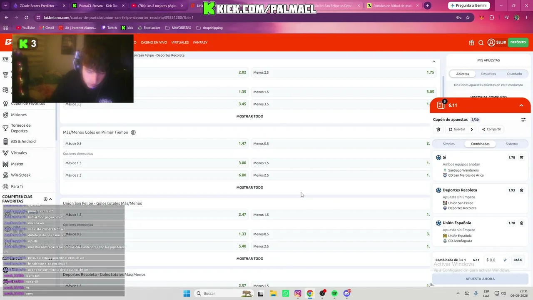The image size is (533, 300).
Task: Remove the Santiago Wanderers 'Sí' selection
Action: pyautogui.click(x=521, y=157)
